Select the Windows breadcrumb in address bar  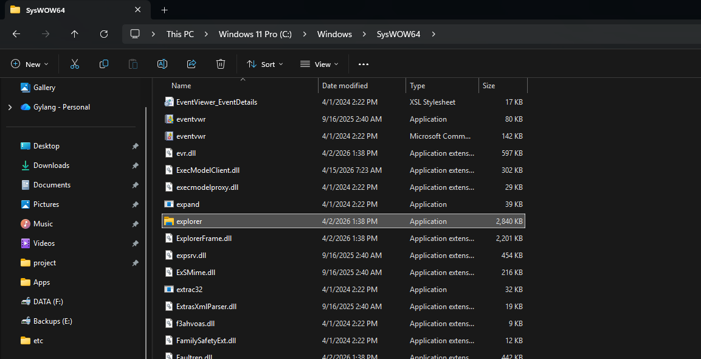point(334,34)
